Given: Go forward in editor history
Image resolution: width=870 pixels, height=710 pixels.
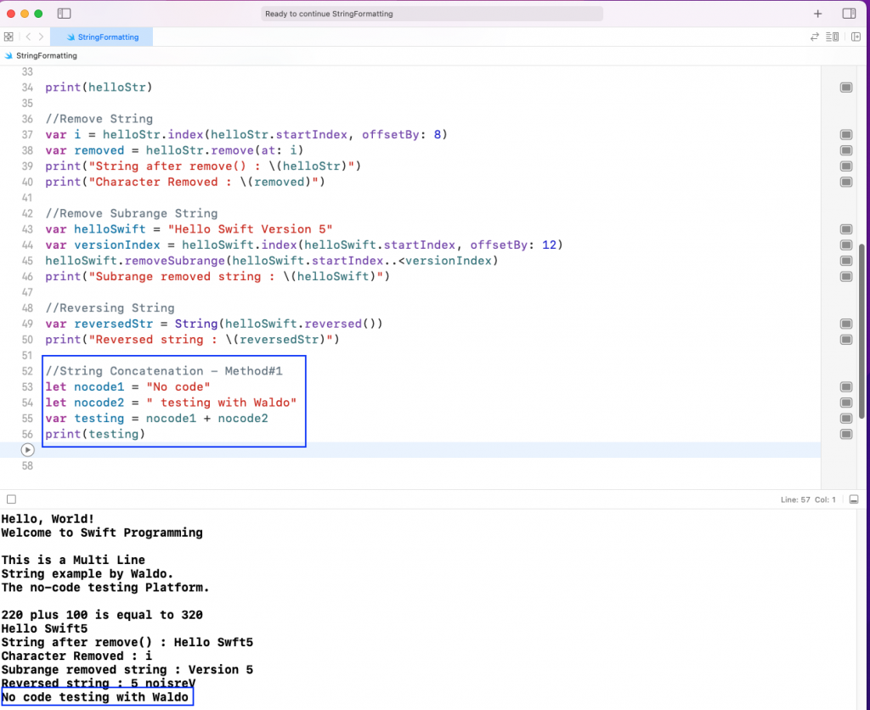Looking at the screenshot, I should click(x=41, y=37).
